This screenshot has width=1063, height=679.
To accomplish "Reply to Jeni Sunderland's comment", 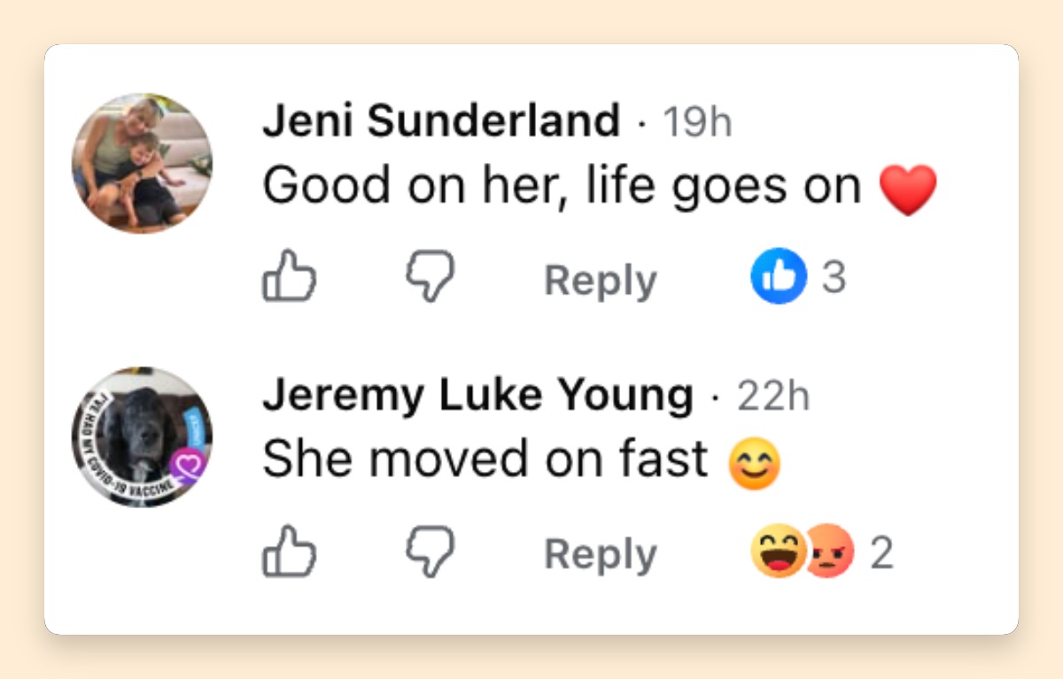I will click(601, 281).
